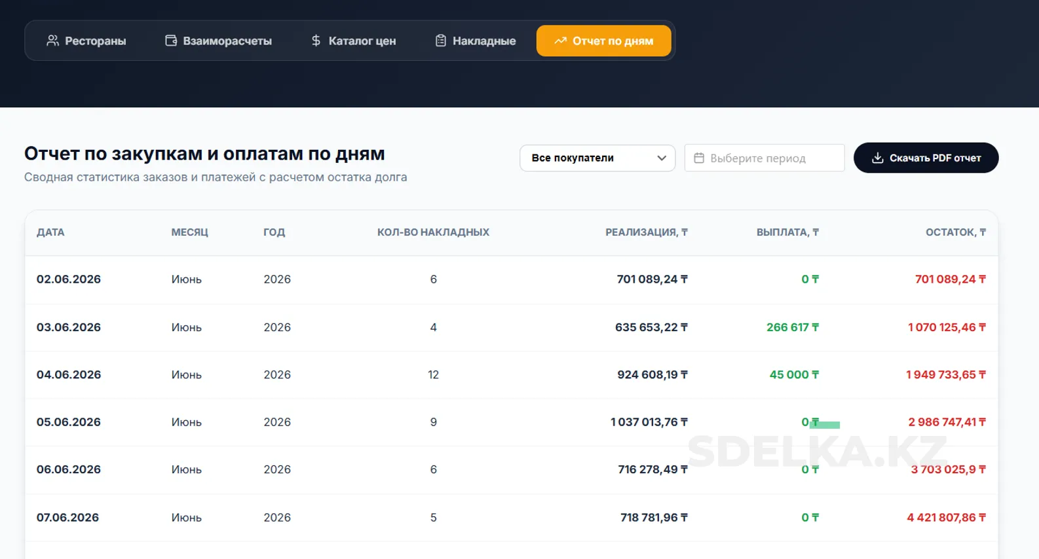Click the dollar icon beside Каталог цен
Image resolution: width=1039 pixels, height=559 pixels.
[316, 41]
